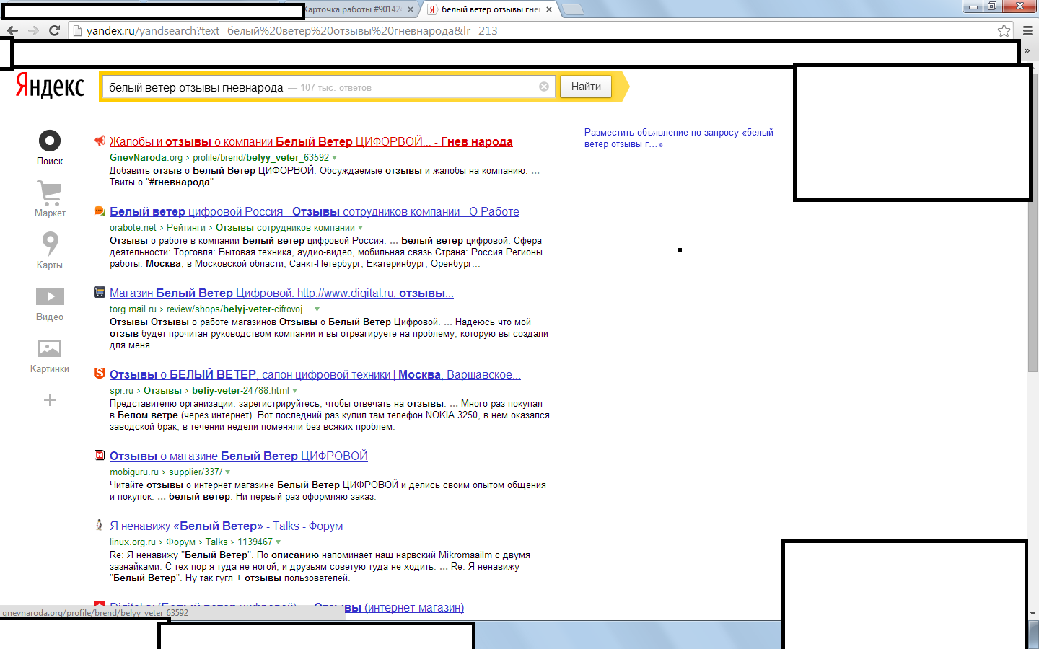
Task: Click GnevNaroda.org green URL link
Action: point(146,157)
